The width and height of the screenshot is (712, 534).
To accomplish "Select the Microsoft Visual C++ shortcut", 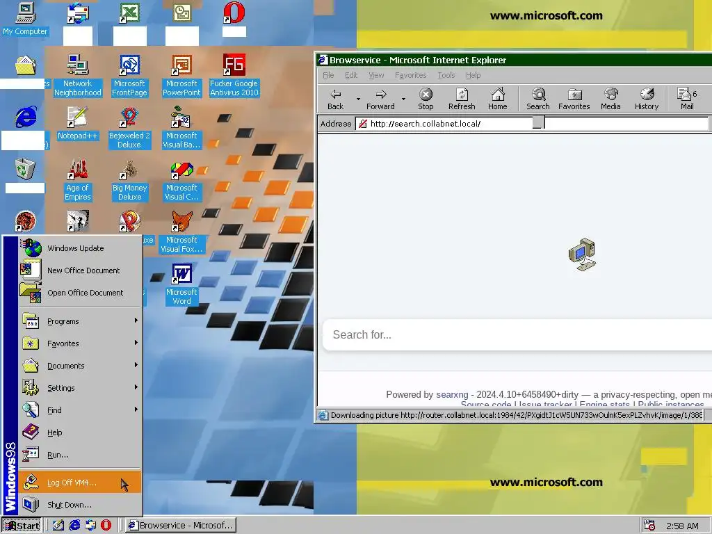I will coord(181,180).
